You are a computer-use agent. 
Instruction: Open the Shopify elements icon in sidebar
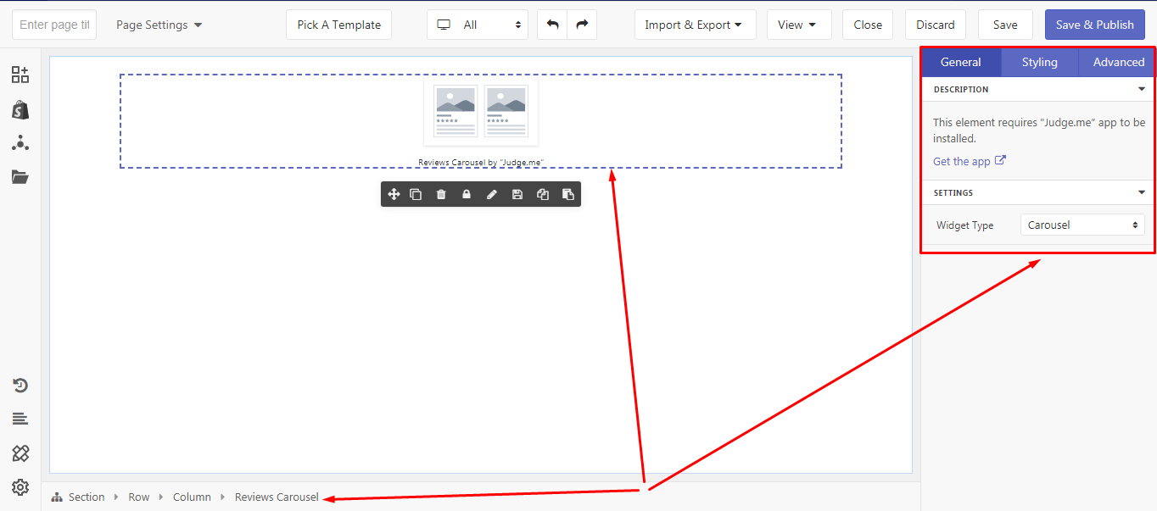point(20,109)
